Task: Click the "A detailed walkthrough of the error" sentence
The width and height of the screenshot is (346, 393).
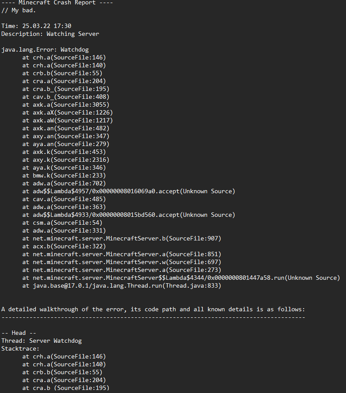Action: 153,310
